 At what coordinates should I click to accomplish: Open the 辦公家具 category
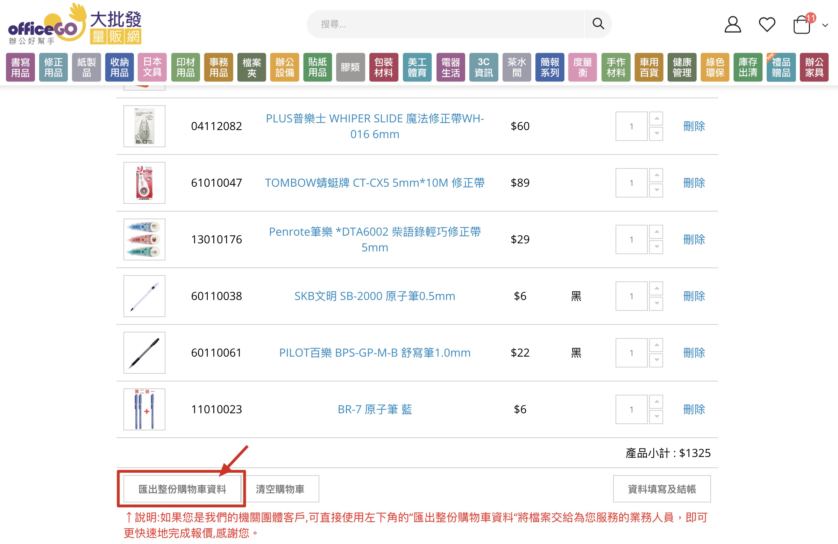point(815,67)
